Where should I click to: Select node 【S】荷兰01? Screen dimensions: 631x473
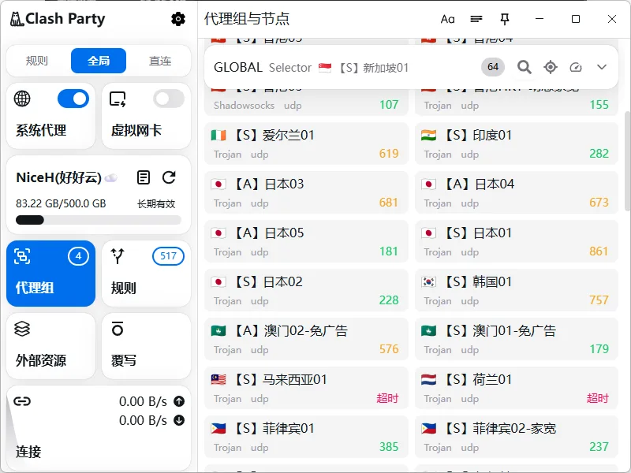517,388
